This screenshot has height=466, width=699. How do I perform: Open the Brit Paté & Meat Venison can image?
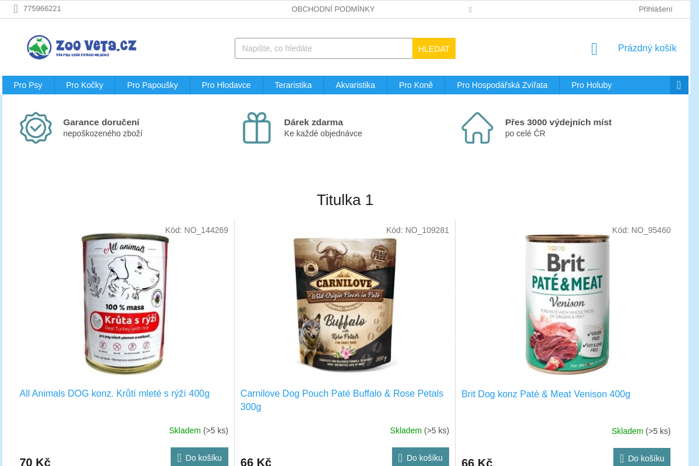click(x=566, y=304)
